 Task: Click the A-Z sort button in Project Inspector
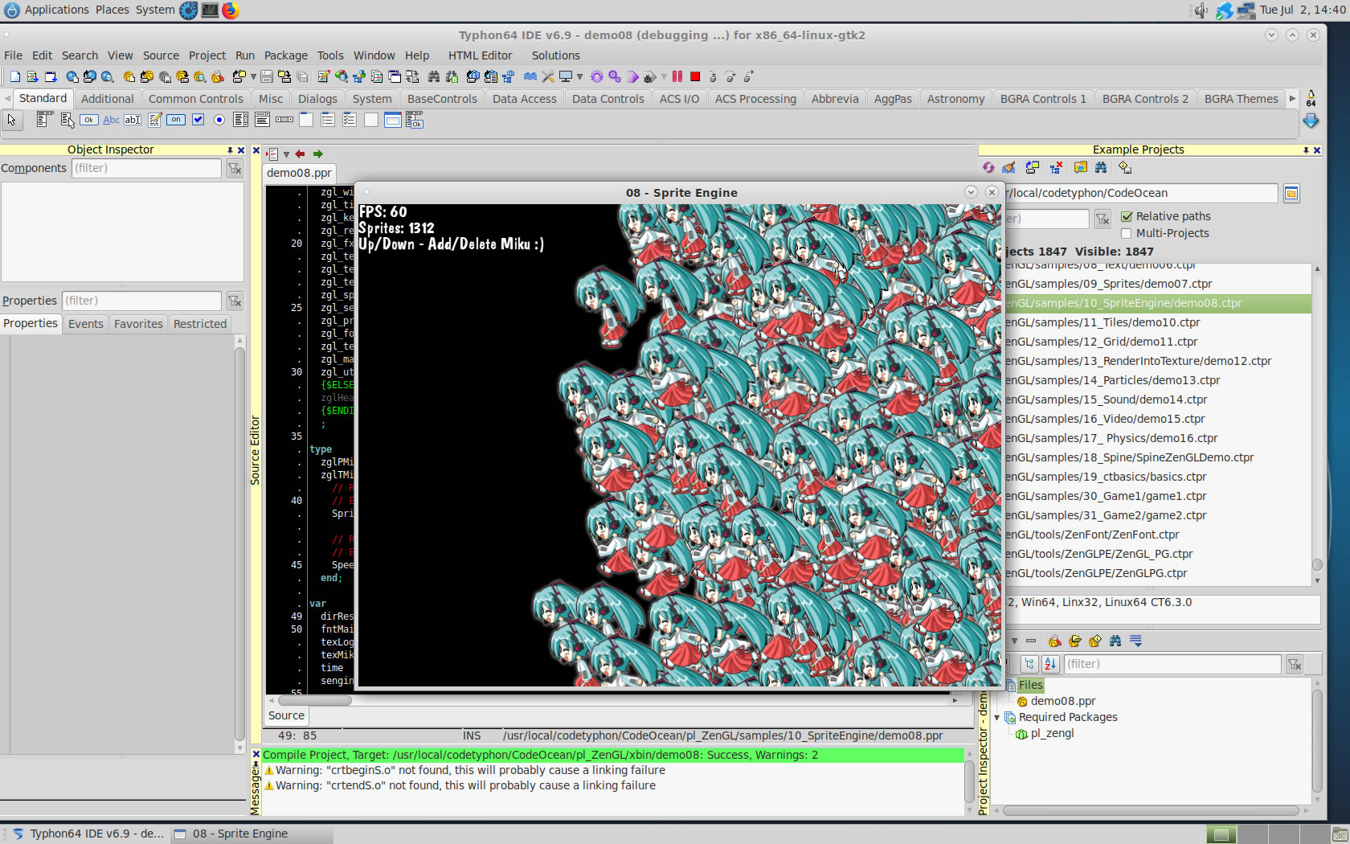[1050, 664]
